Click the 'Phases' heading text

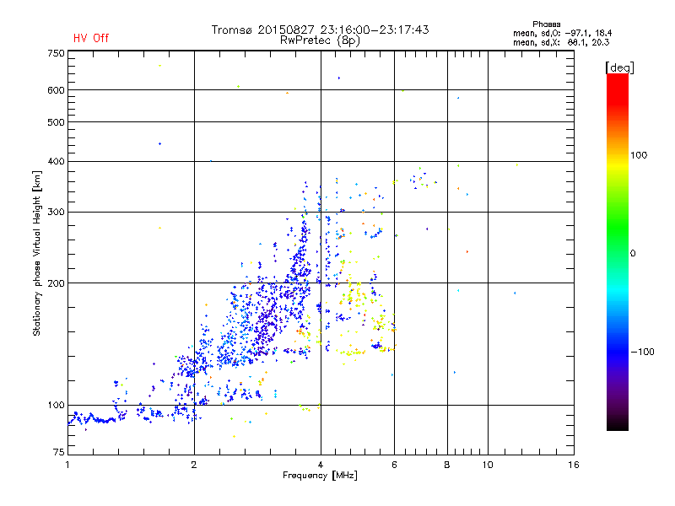[x=546, y=24]
